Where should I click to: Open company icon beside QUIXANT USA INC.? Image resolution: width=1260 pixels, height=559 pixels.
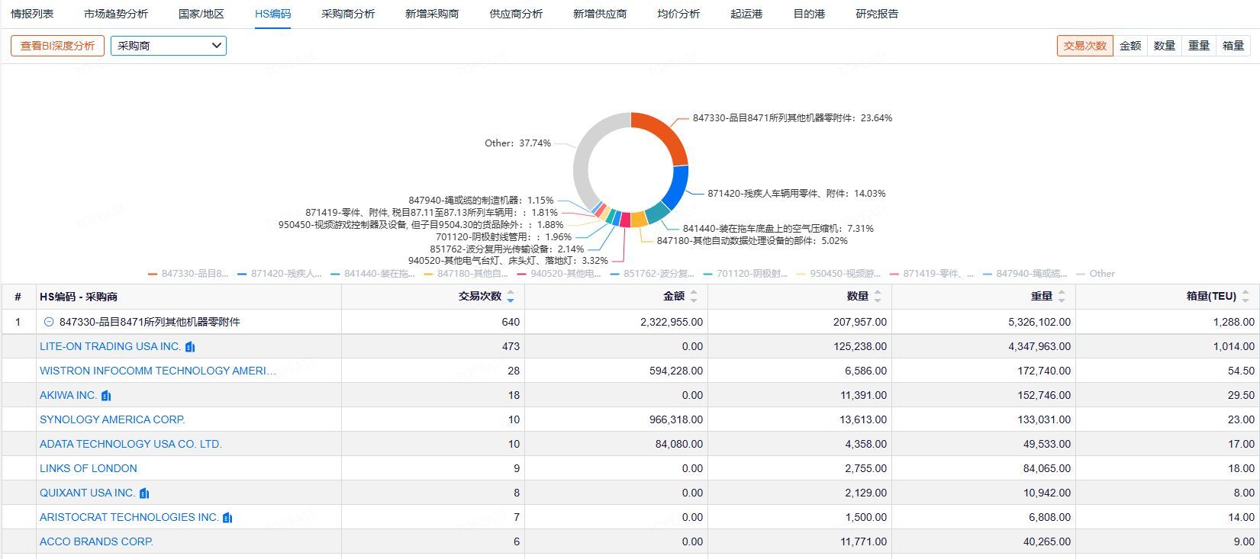144,493
